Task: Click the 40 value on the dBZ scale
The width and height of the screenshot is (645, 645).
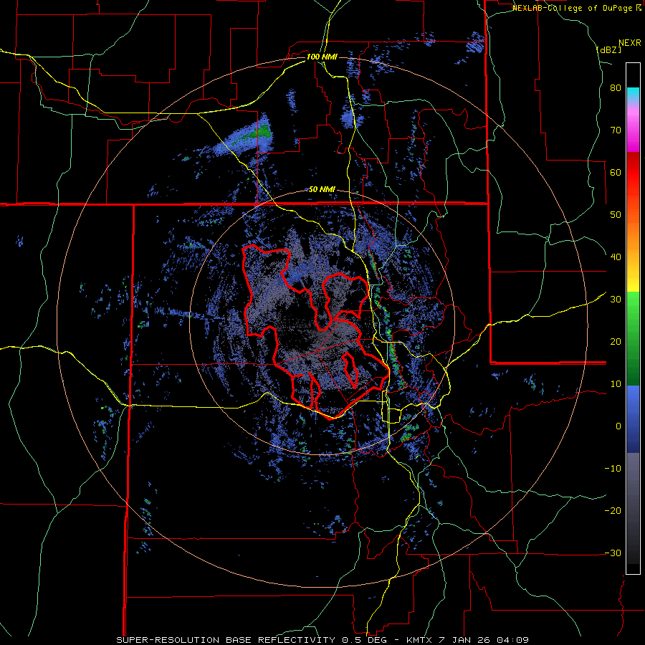Action: 616,257
